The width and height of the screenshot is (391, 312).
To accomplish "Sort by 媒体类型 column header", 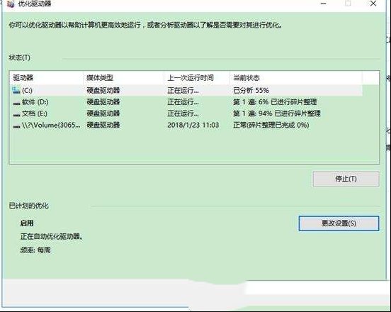I will tap(124, 78).
